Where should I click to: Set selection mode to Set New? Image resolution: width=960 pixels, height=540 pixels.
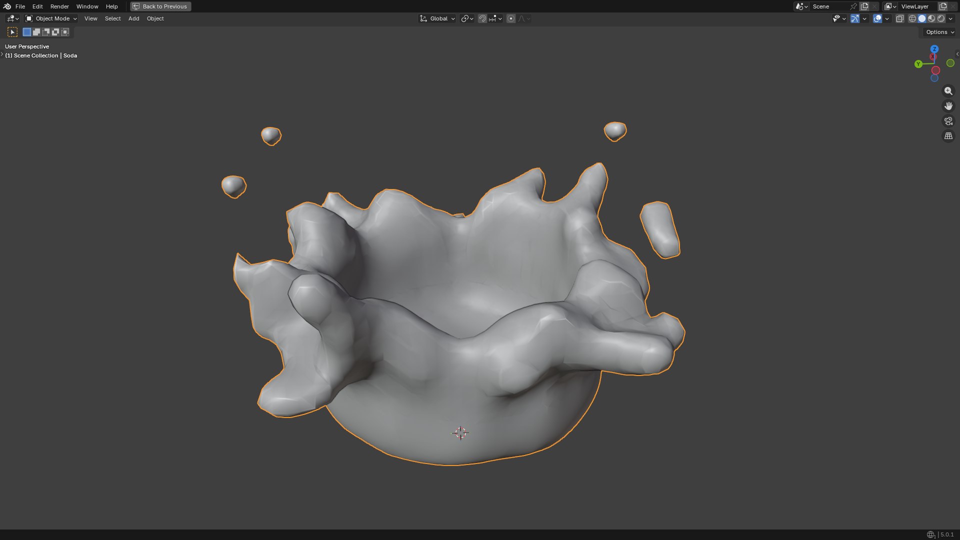[x=27, y=32]
